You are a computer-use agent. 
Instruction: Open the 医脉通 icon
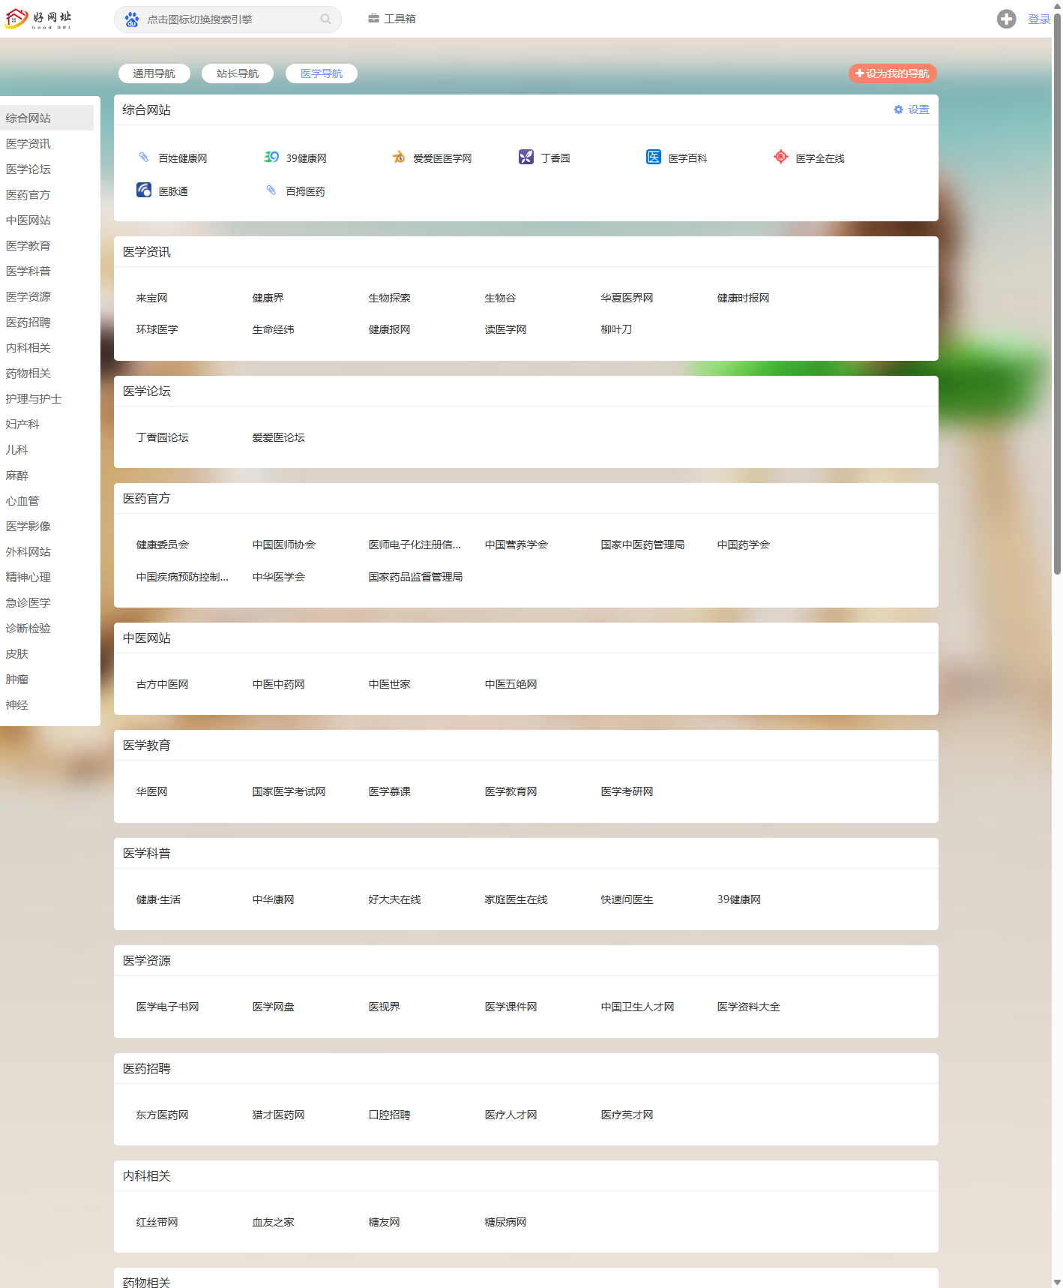click(x=144, y=191)
